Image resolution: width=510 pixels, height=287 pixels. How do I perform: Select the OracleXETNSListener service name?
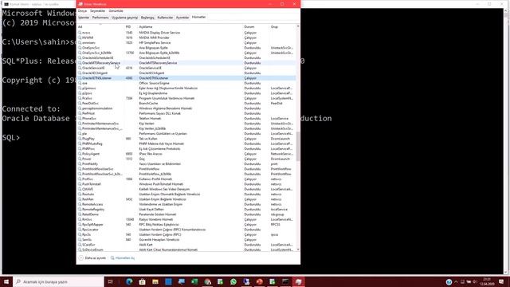(96, 78)
